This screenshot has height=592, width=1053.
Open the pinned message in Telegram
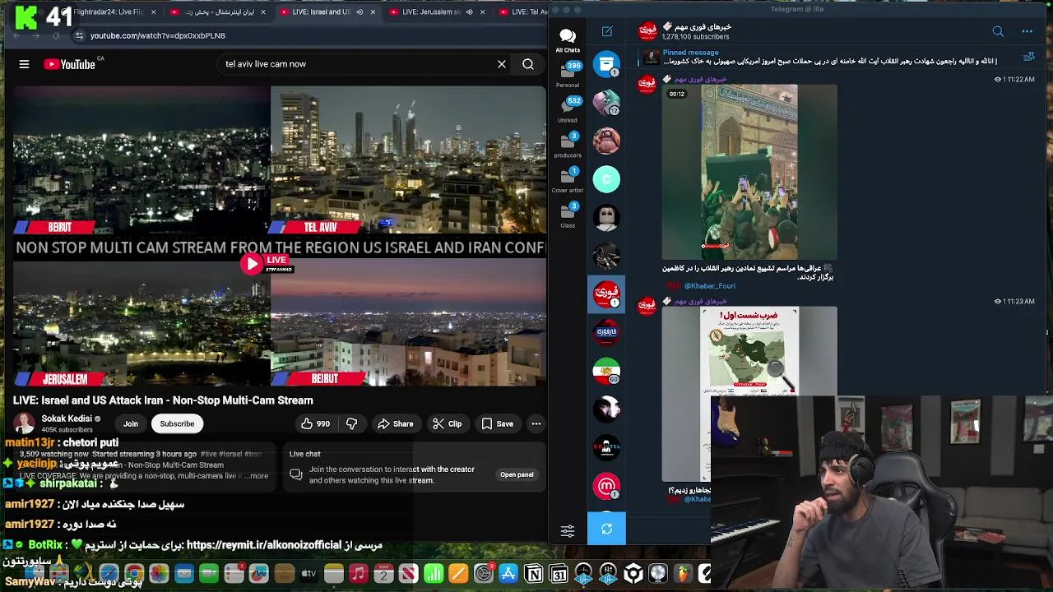(823, 57)
